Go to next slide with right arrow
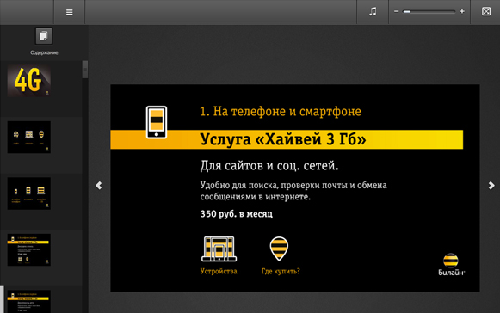Viewport: 500px width, 313px height. [x=491, y=186]
